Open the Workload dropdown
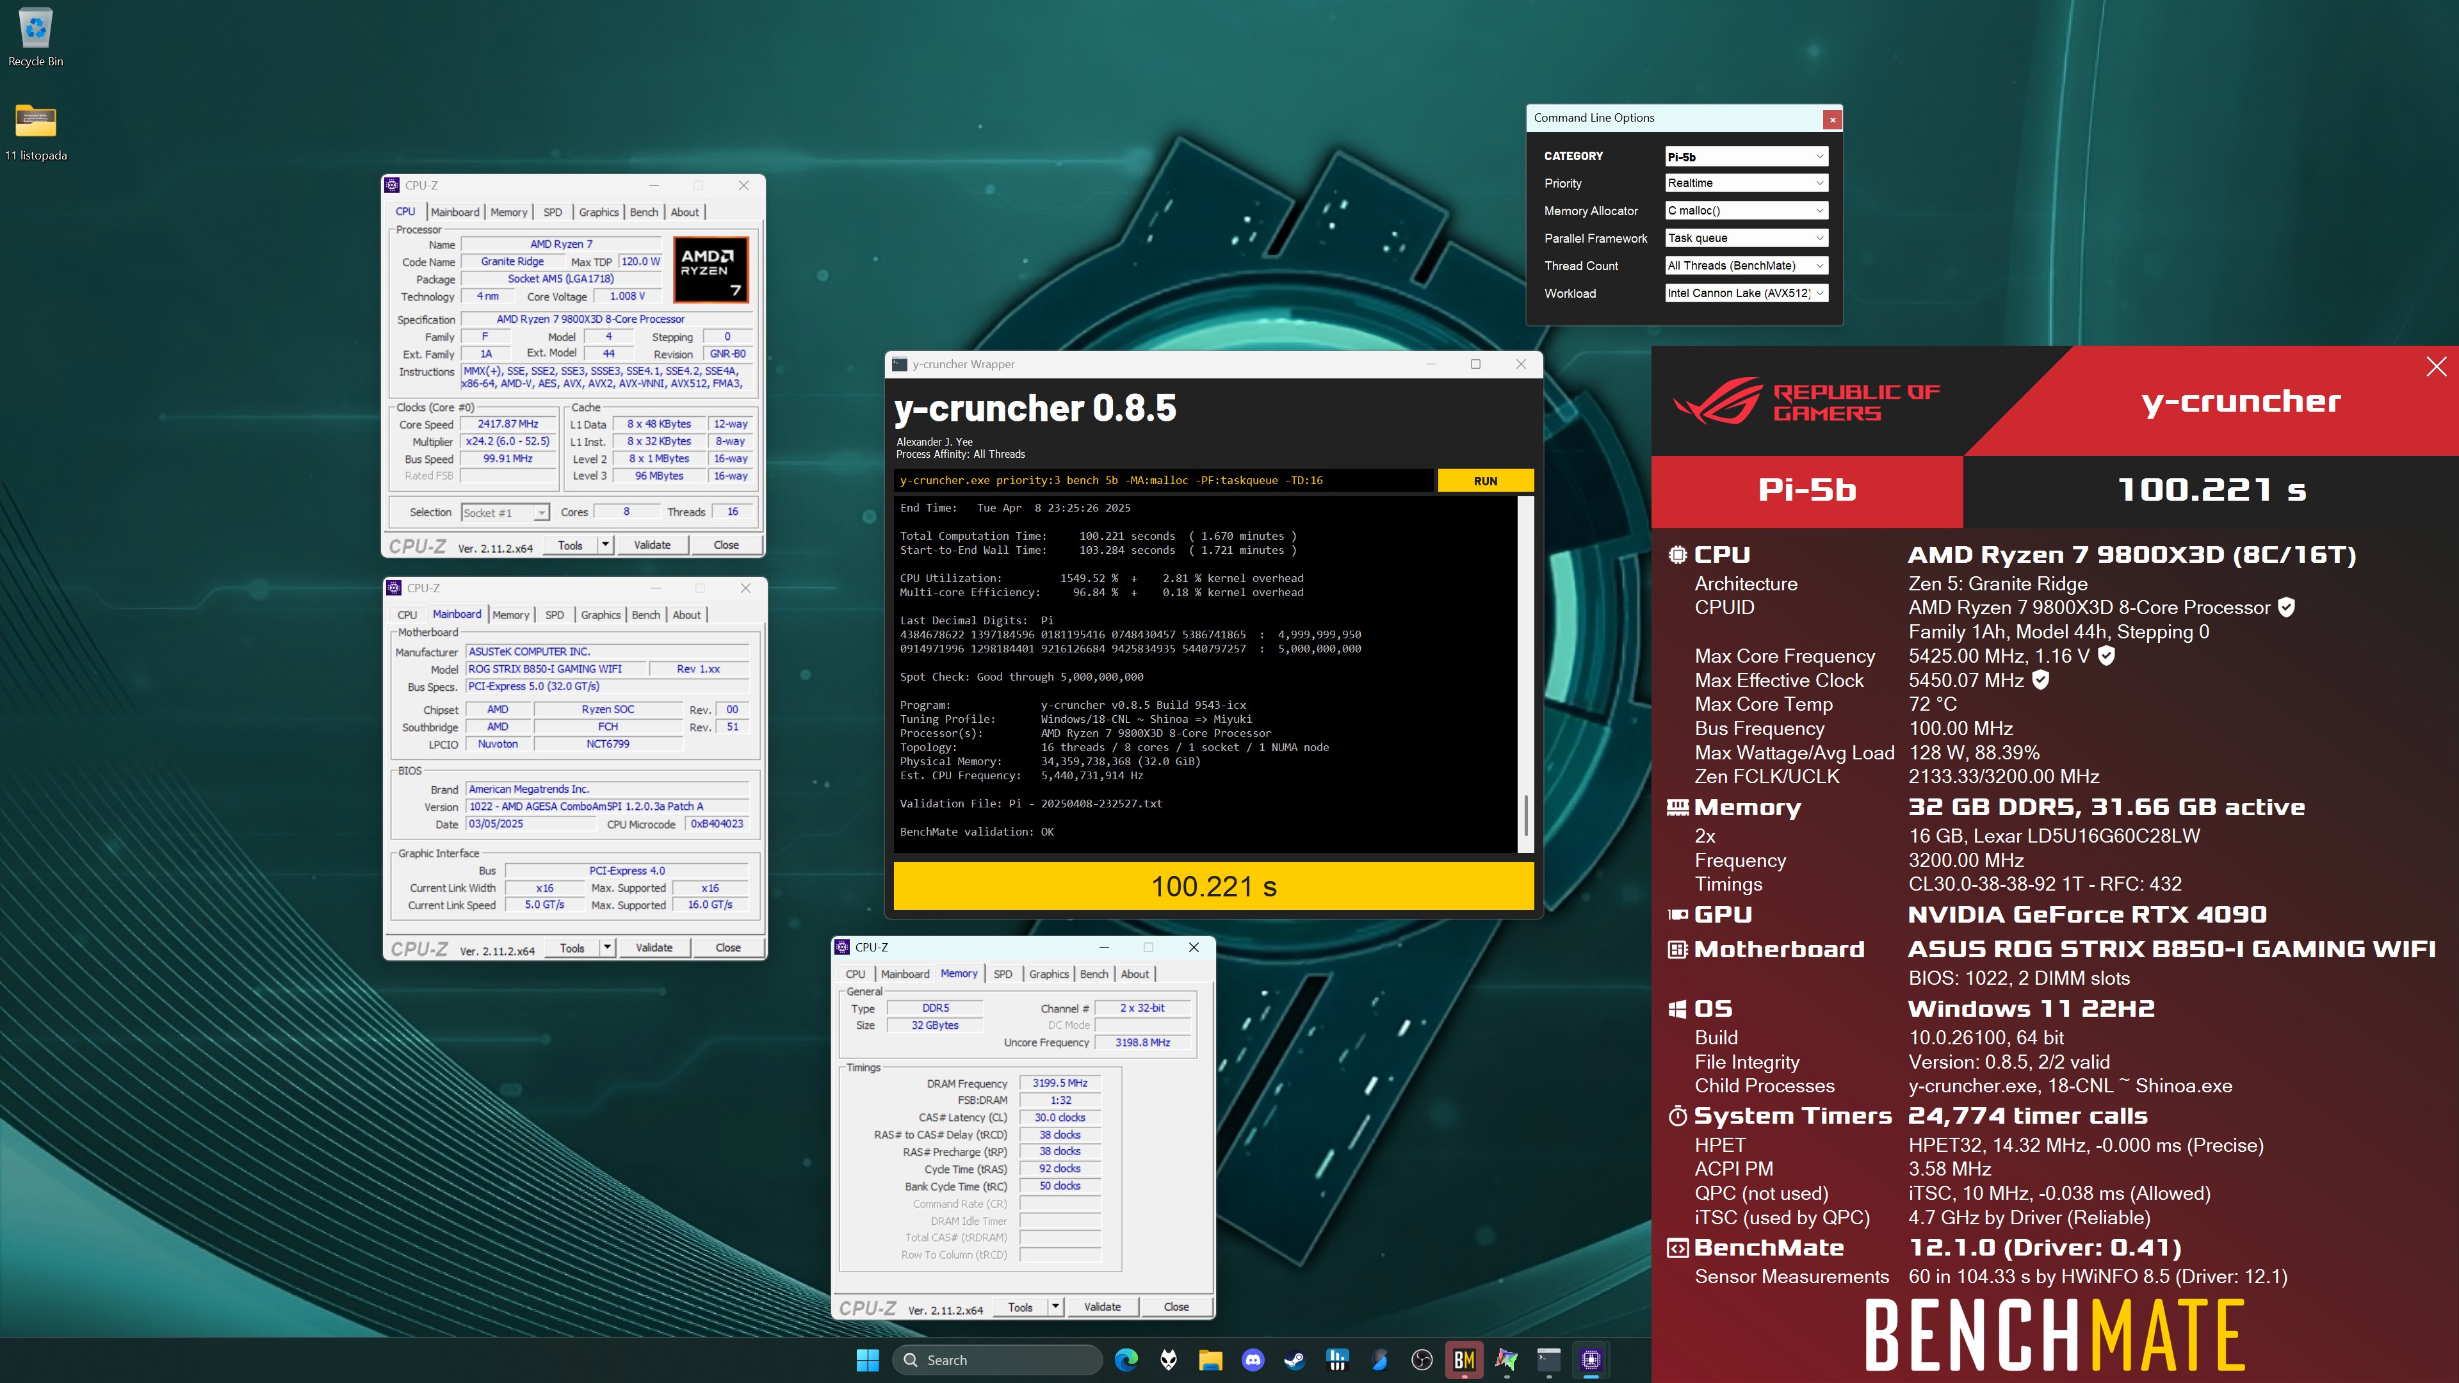This screenshot has height=1383, width=2459. point(1746,293)
